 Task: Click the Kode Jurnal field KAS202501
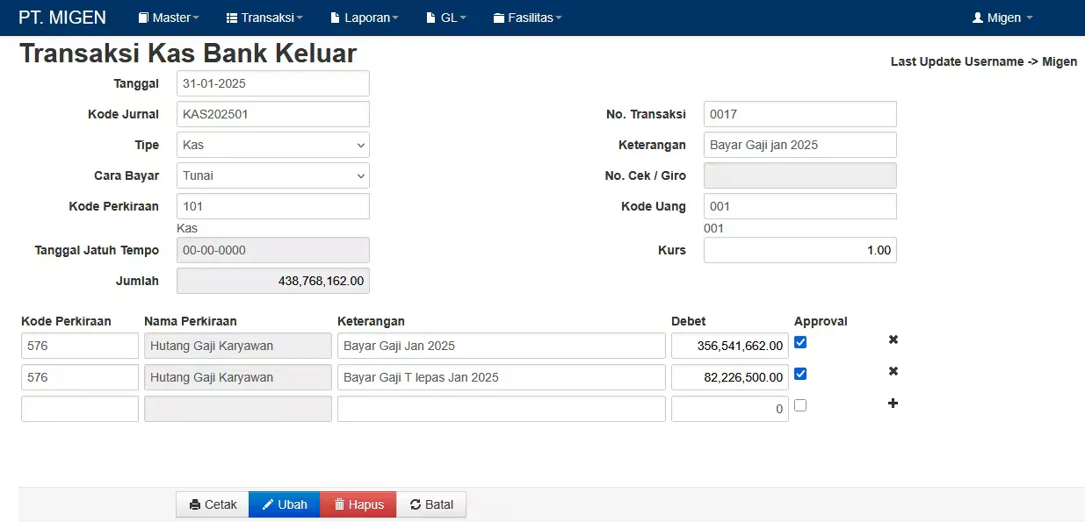tap(273, 114)
